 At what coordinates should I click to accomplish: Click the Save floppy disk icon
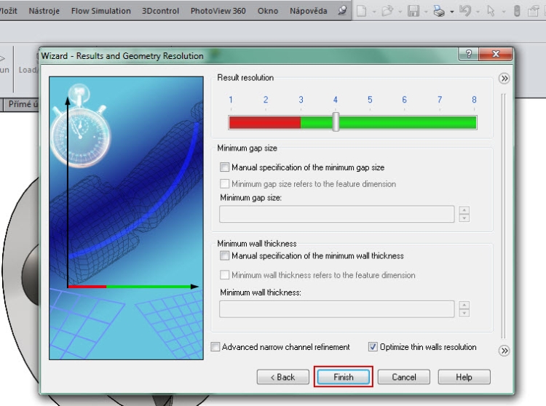(x=414, y=11)
